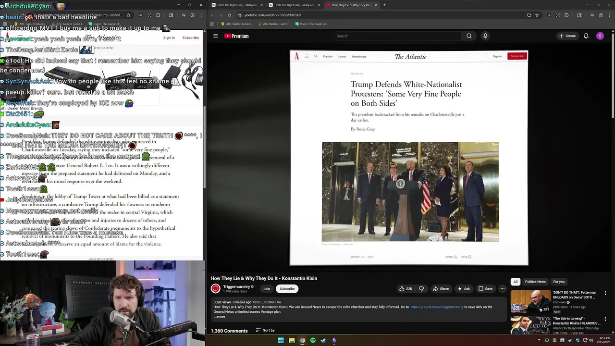Open Sort by comments dropdown
Screen dimensions: 615x346
pos(265,330)
